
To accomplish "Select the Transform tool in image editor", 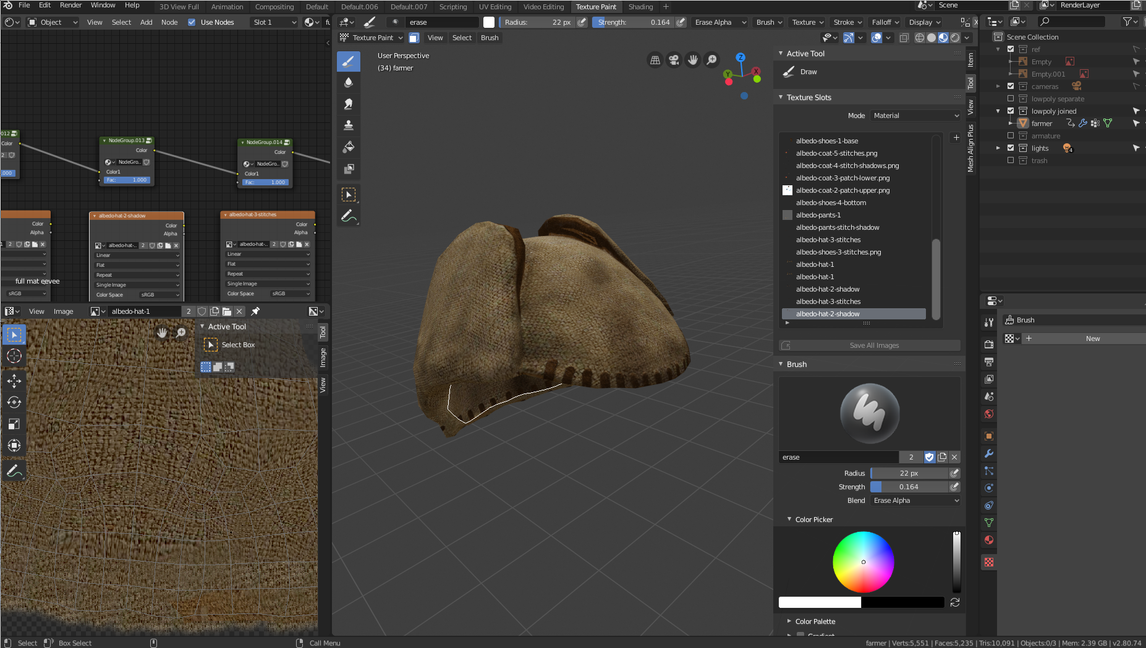I will (x=14, y=445).
